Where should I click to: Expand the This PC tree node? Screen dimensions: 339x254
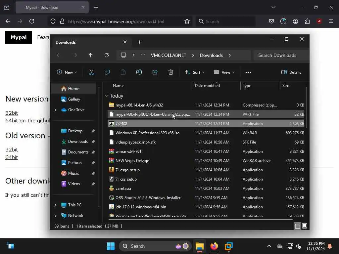(x=55, y=205)
